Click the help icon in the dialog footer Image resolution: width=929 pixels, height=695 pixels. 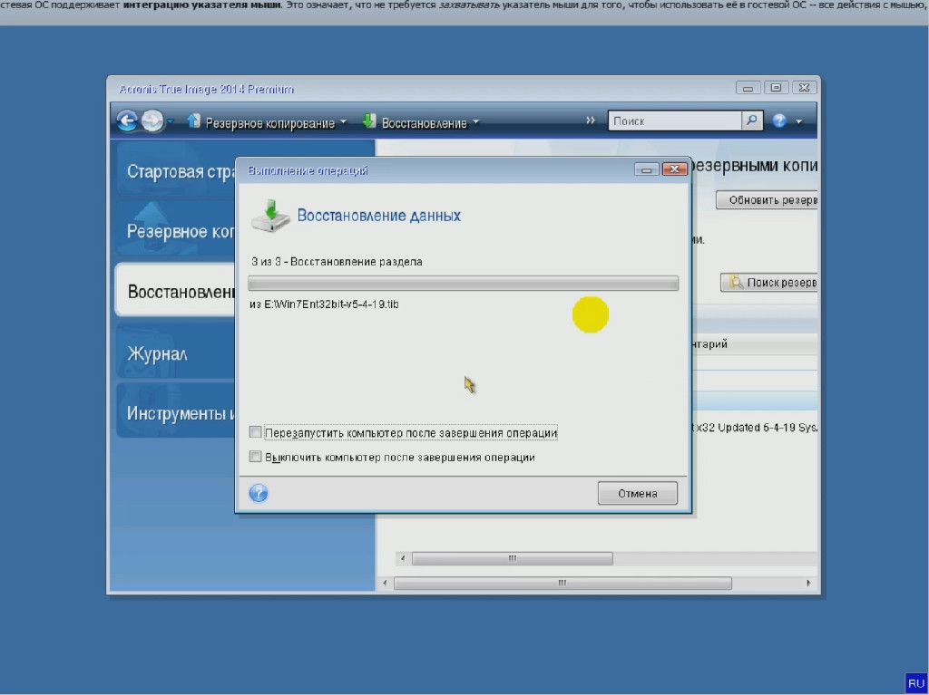click(x=259, y=493)
